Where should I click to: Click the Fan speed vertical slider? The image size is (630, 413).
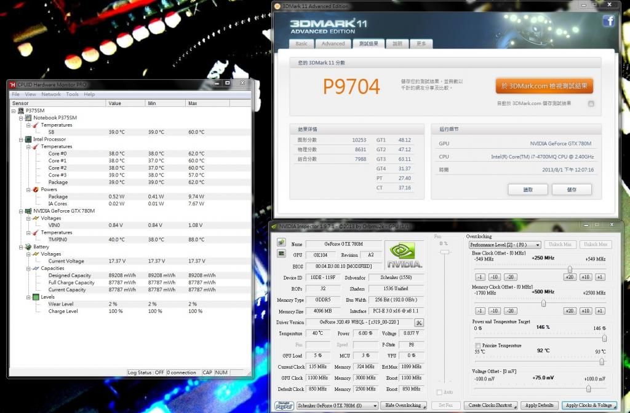coord(444,252)
